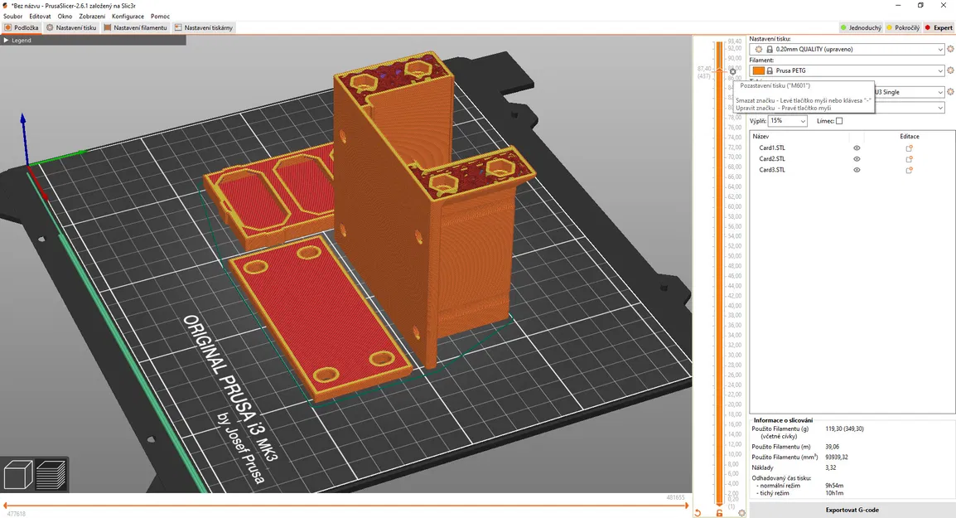Viewport: 956px width, 518px height.
Task: Click the edit icon for Card1.STL
Action: point(909,148)
